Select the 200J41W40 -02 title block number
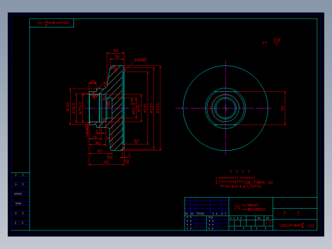The image size is (332, 249). [297, 225]
